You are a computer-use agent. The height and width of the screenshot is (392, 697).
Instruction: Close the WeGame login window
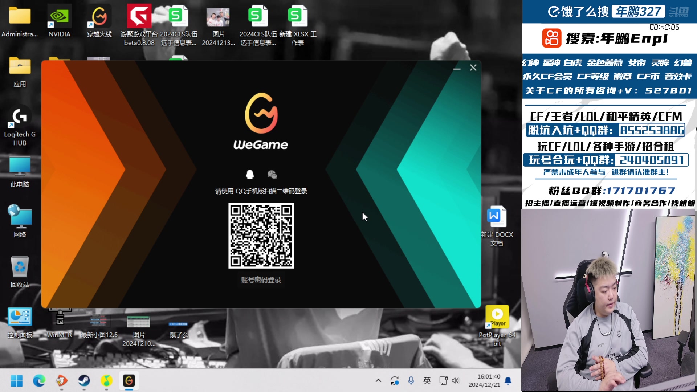click(x=473, y=68)
